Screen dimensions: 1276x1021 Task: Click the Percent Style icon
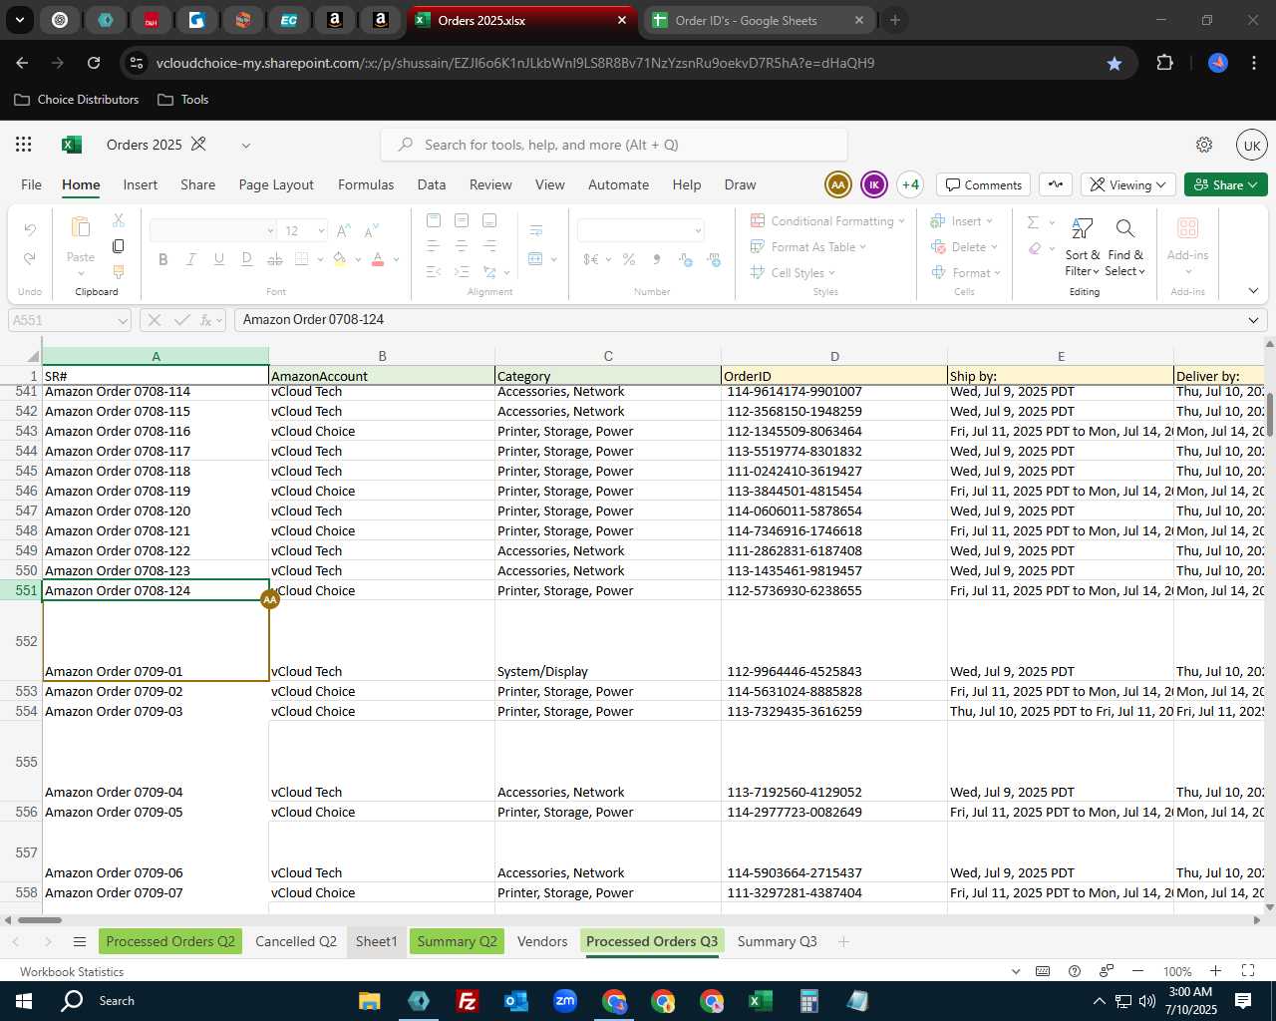[x=629, y=259]
